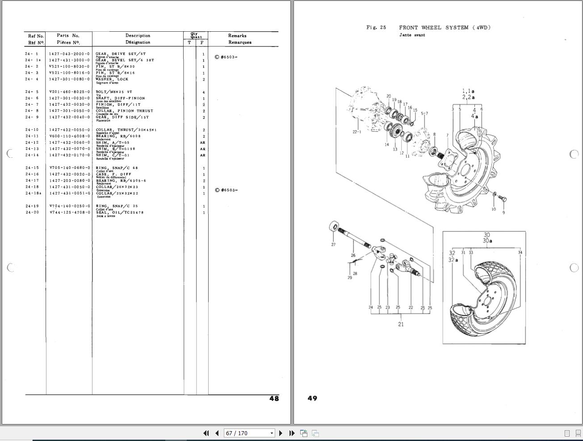Click description 'BOLT/M8×25 9T'
The height and width of the screenshot is (441, 583).
pyautogui.click(x=114, y=92)
